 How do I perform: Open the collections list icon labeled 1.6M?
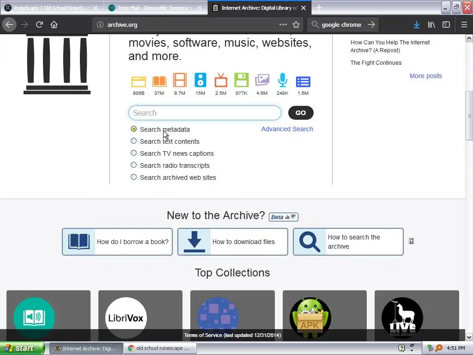point(303,82)
